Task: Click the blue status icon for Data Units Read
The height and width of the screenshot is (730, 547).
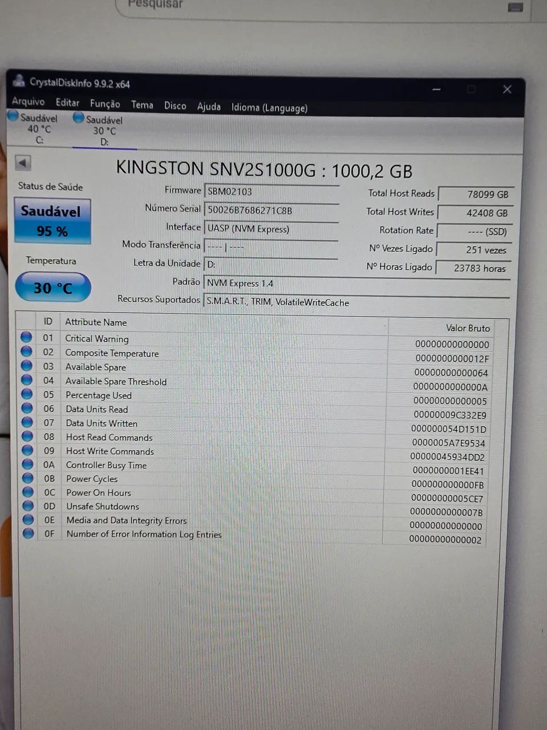Action: pos(27,408)
